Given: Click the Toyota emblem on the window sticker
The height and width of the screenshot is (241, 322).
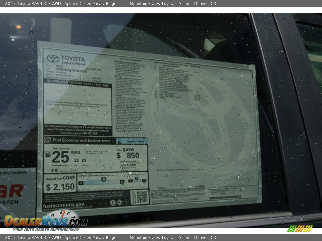Looking at the screenshot, I should (53, 58).
